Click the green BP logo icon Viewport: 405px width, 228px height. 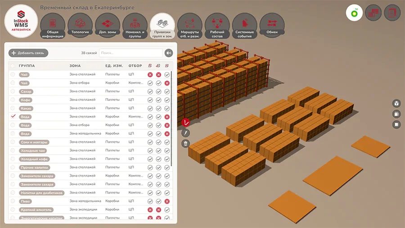354,13
